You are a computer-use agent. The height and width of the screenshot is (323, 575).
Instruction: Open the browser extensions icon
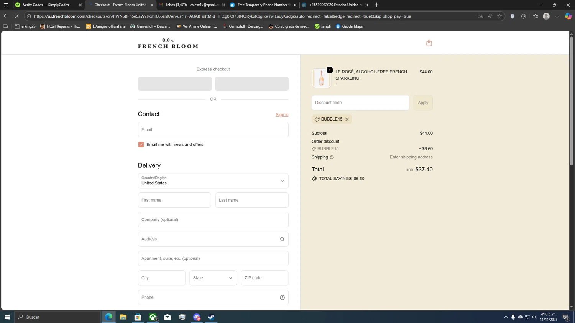pos(523,16)
